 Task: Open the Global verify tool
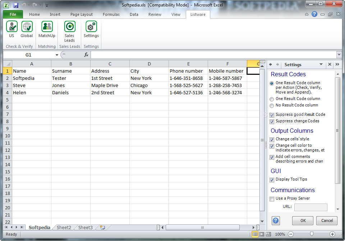click(27, 29)
